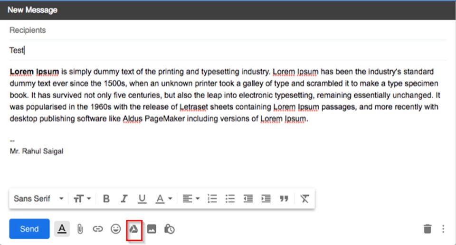Apply a numbered list
This screenshot has width=456, height=245.
pyautogui.click(x=212, y=199)
